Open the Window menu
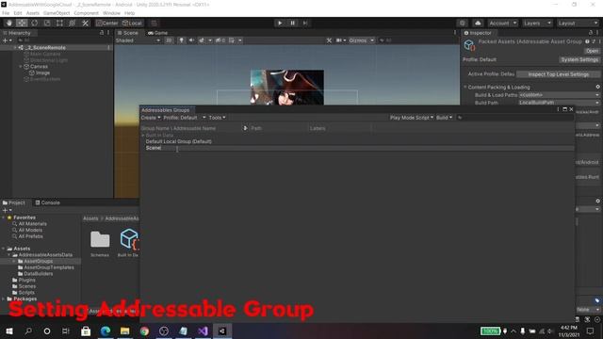 [111, 13]
